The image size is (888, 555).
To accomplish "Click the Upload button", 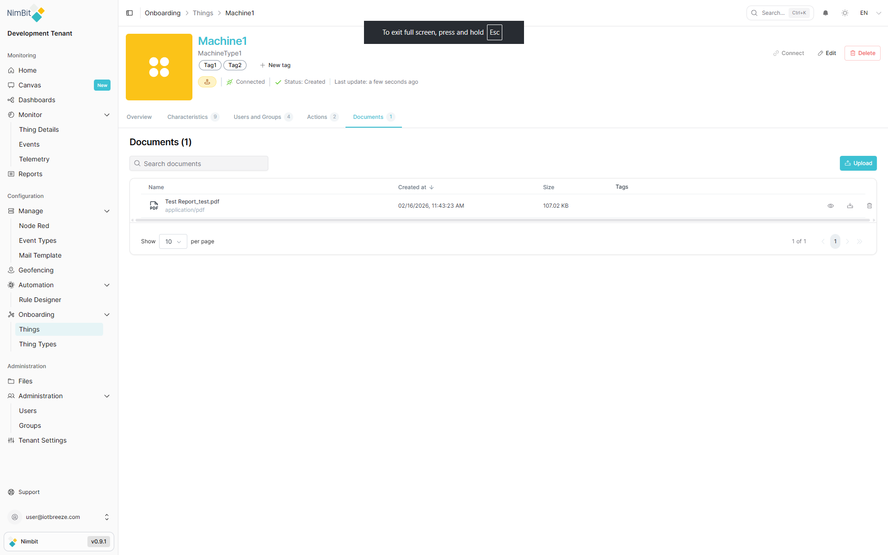I will coord(858,163).
